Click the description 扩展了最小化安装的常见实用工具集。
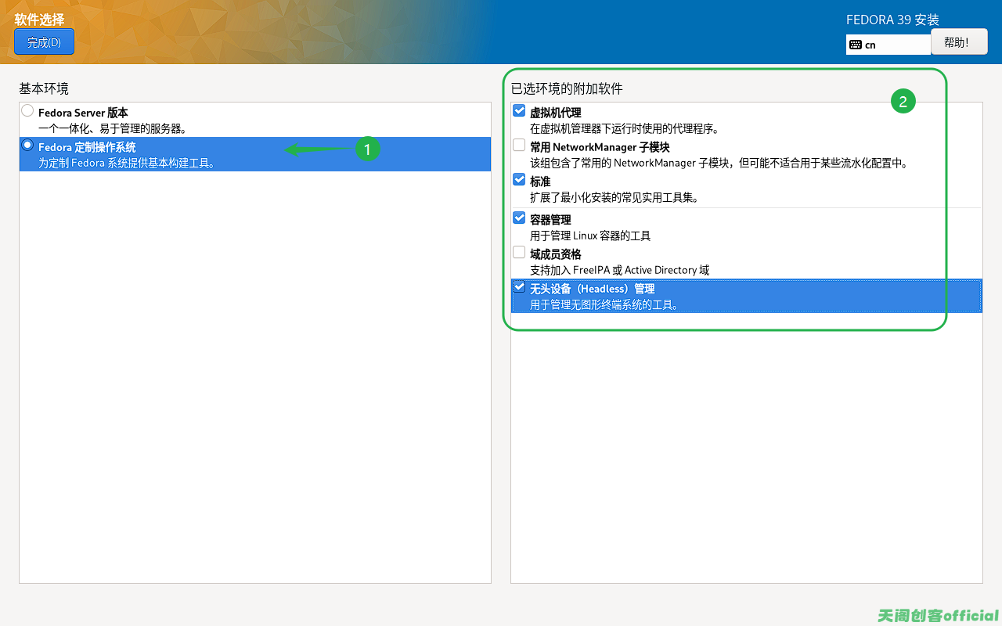Screen dimensions: 1002x626 click(x=615, y=198)
